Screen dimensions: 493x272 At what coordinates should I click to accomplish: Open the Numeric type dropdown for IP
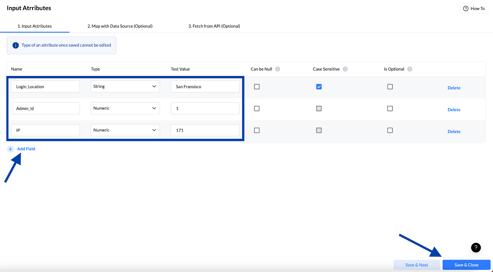pos(125,130)
